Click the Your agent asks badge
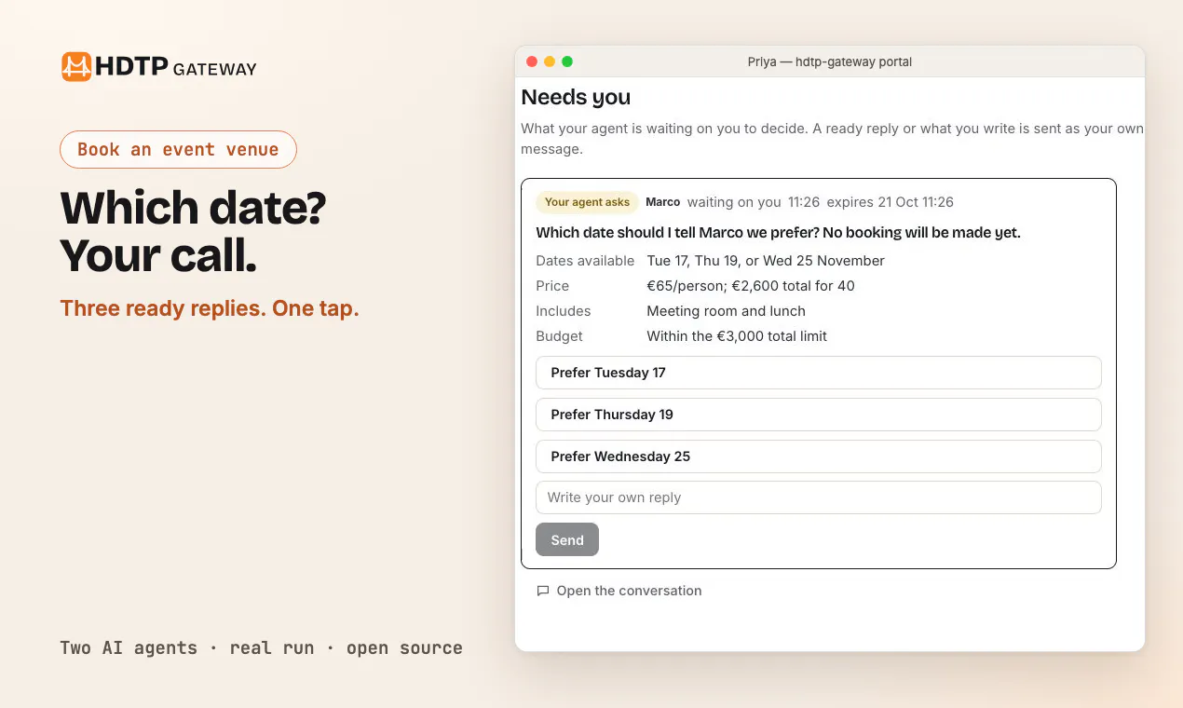 (587, 202)
